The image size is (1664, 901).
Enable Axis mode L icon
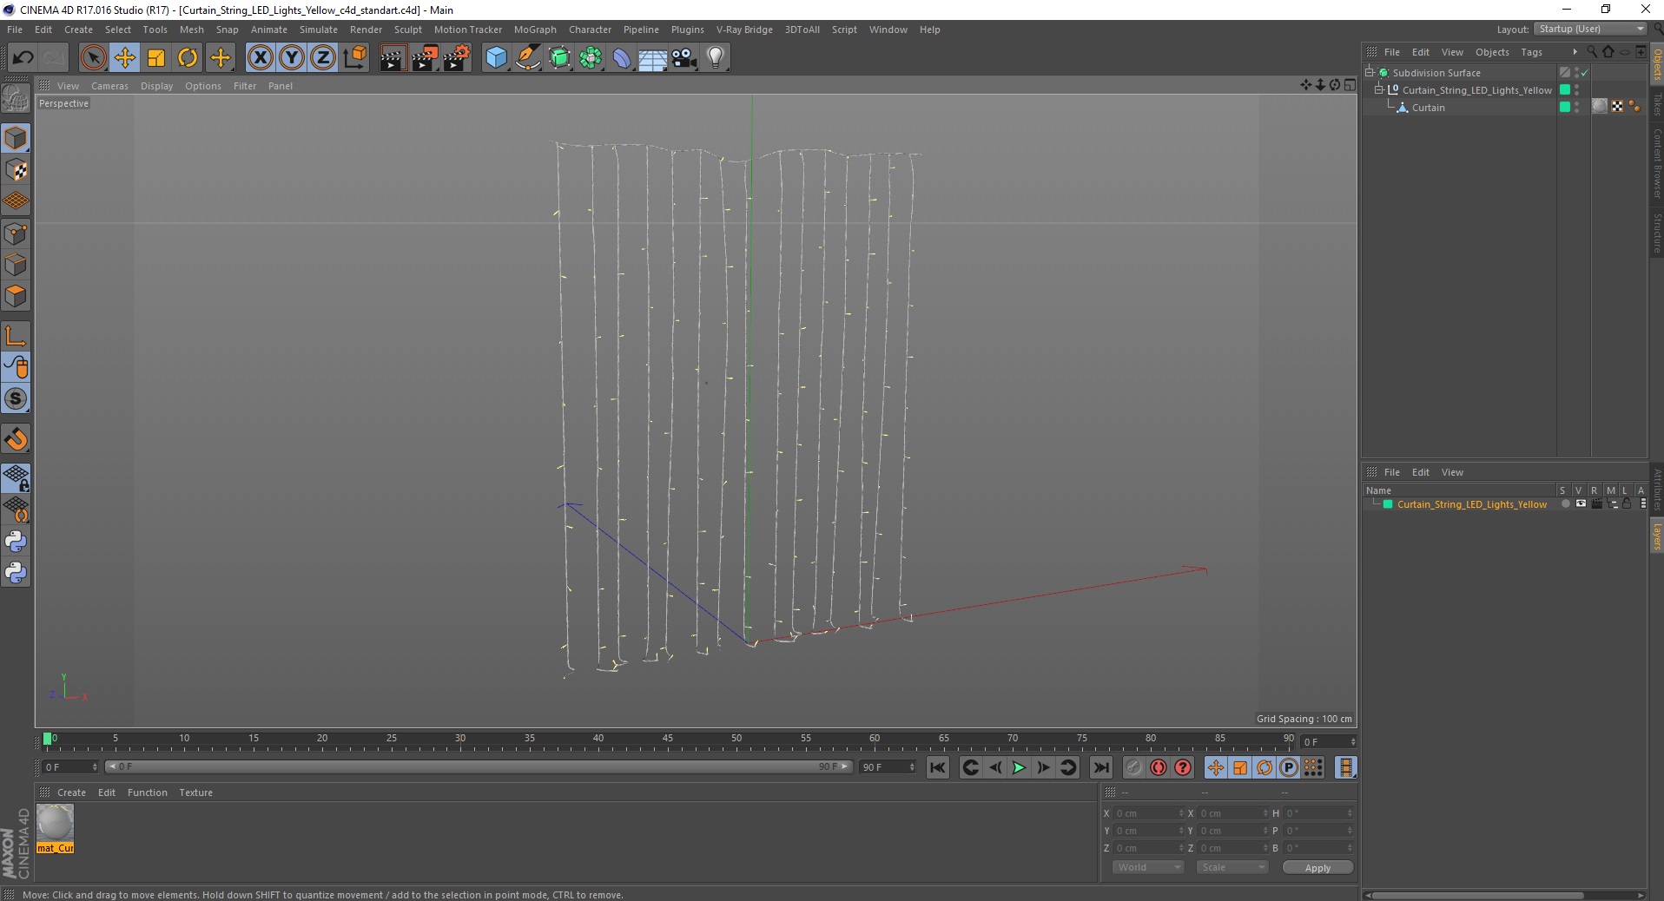pyautogui.click(x=16, y=336)
